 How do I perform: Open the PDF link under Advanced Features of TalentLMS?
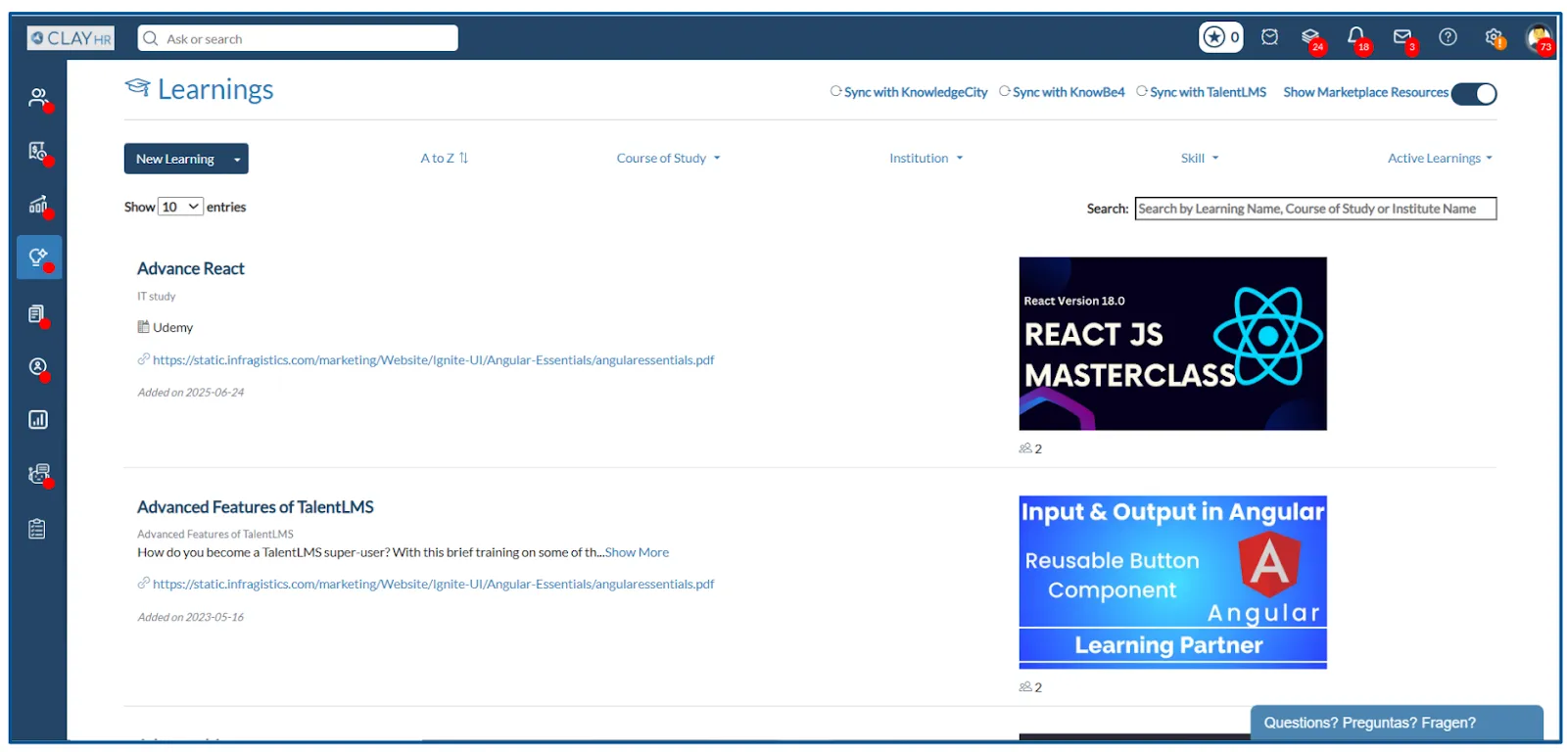coord(433,585)
